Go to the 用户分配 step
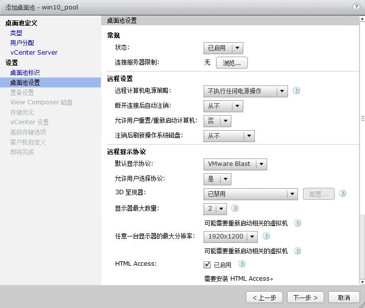Viewport: 365px width, 308px height. click(22, 43)
